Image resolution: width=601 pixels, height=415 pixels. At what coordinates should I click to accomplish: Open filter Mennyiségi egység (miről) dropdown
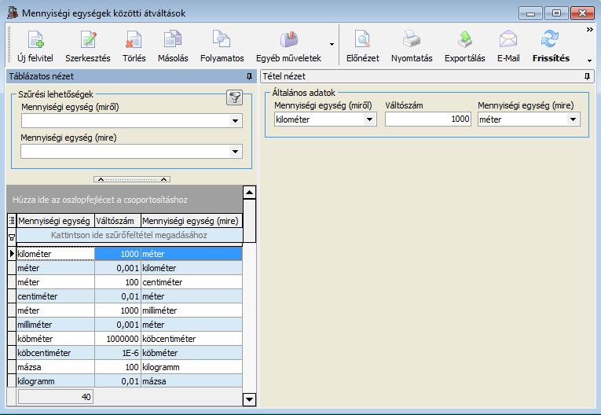(x=236, y=121)
